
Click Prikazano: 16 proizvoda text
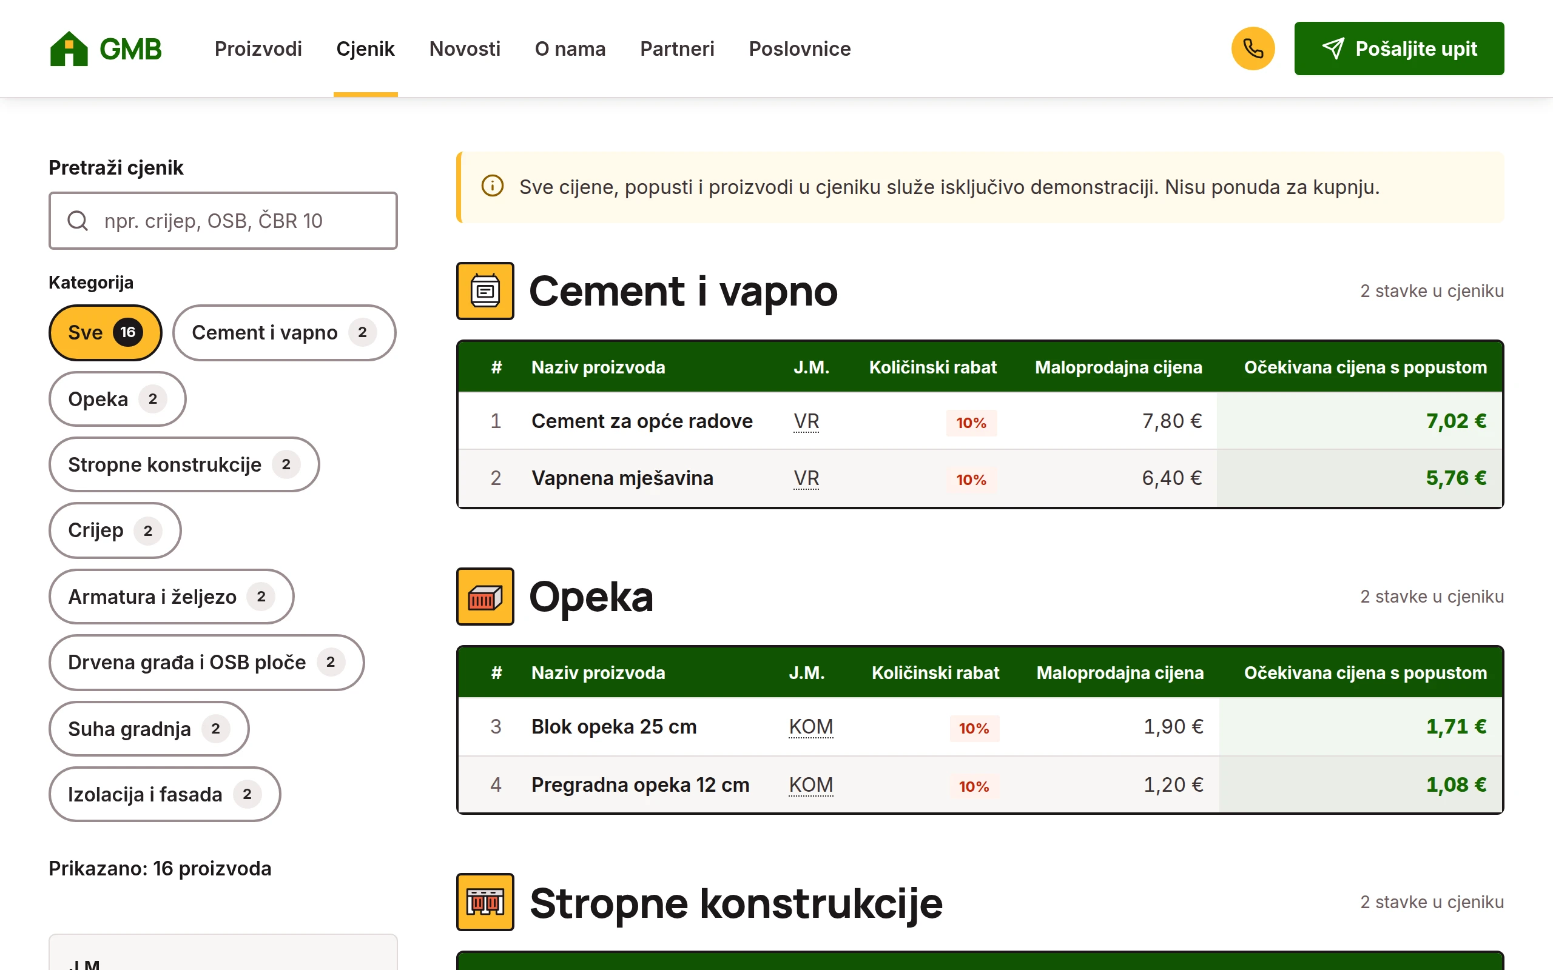pyautogui.click(x=160, y=869)
